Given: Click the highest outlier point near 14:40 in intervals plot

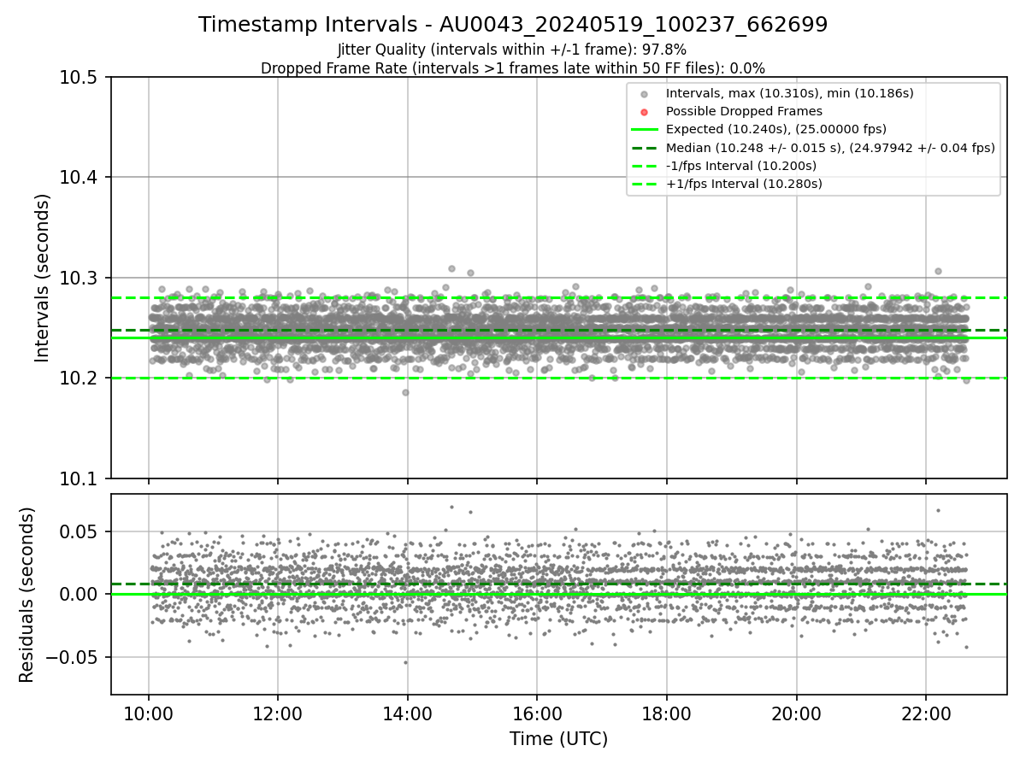Looking at the screenshot, I should coord(451,268).
